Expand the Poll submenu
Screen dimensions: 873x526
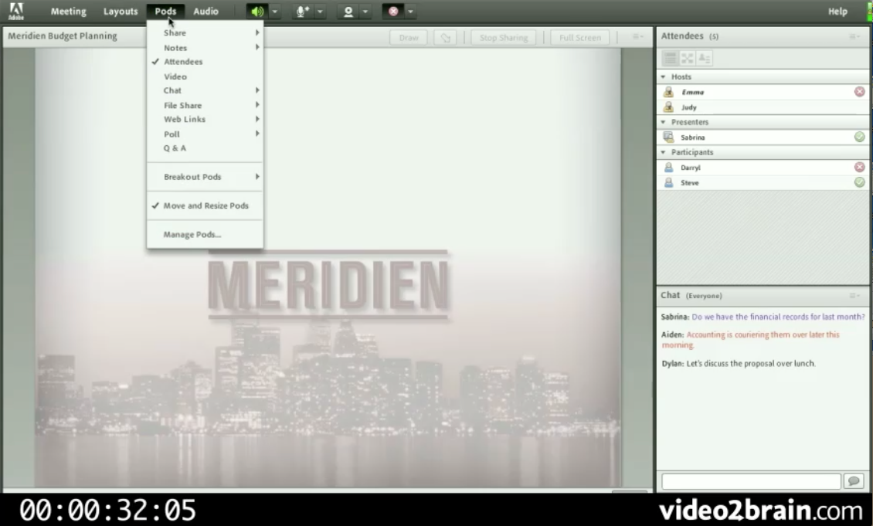[x=205, y=134]
